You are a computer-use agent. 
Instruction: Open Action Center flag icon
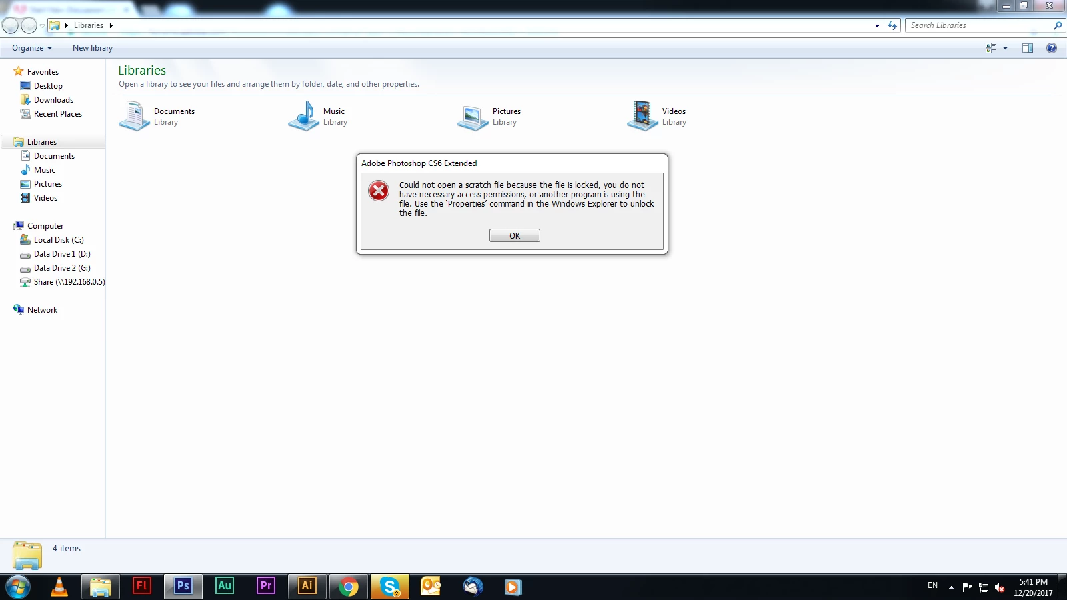tap(968, 587)
